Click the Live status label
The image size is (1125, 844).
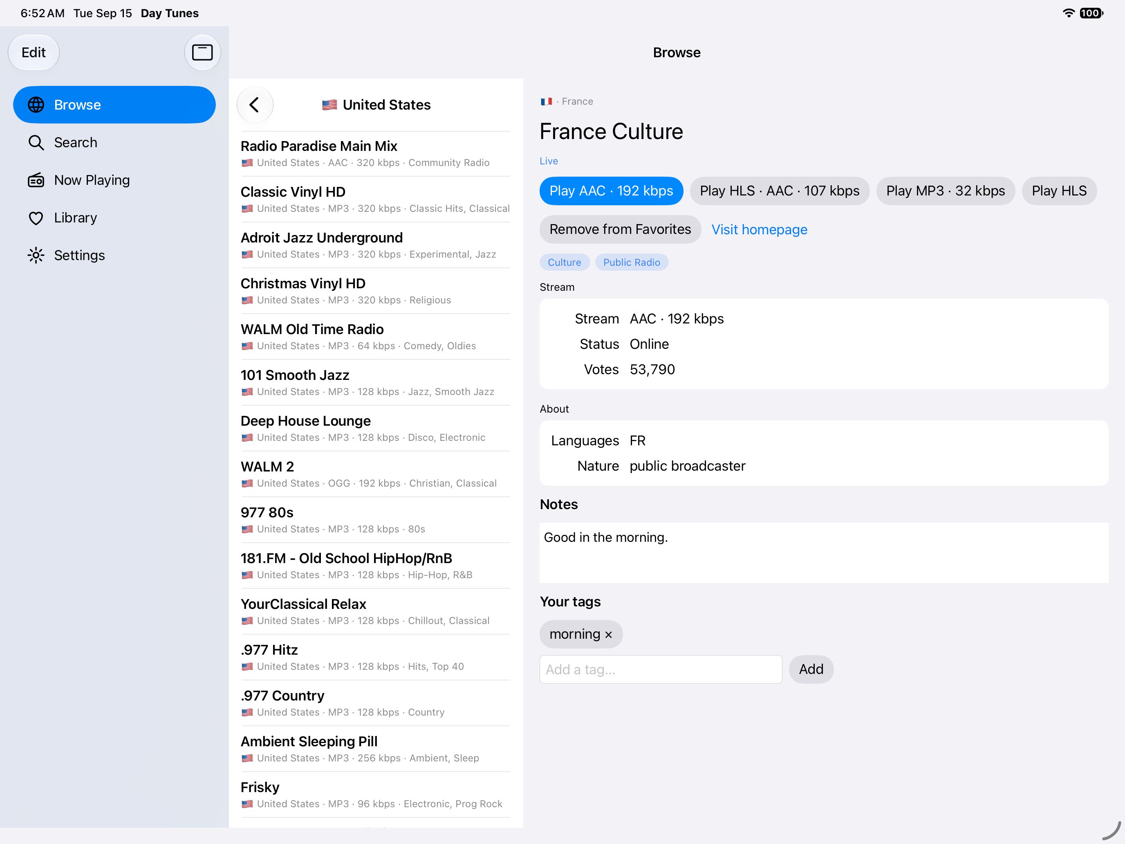549,161
